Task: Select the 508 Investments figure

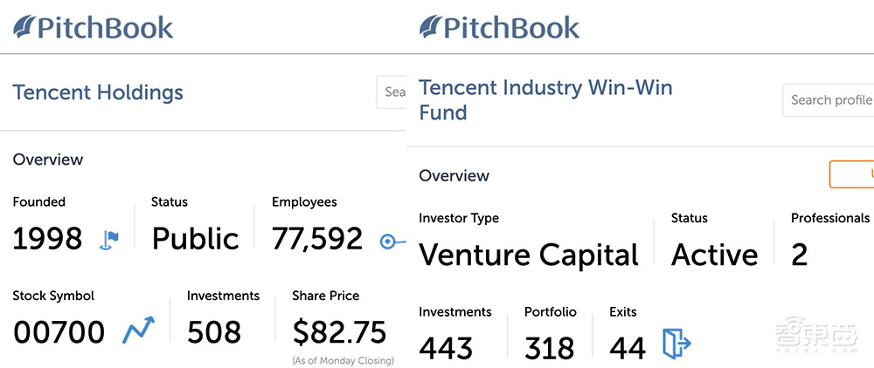Action: tap(214, 332)
